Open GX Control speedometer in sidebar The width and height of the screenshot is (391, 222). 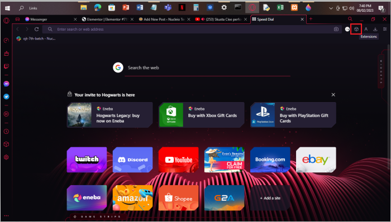coord(7,41)
